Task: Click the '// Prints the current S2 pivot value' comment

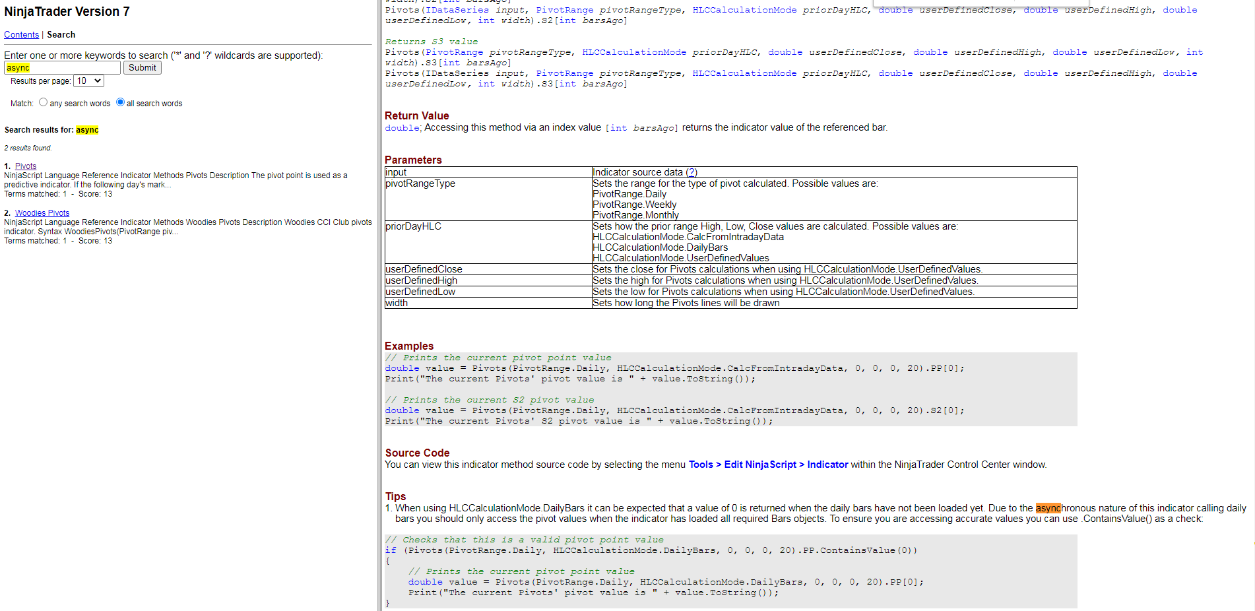Action: pyautogui.click(x=490, y=400)
